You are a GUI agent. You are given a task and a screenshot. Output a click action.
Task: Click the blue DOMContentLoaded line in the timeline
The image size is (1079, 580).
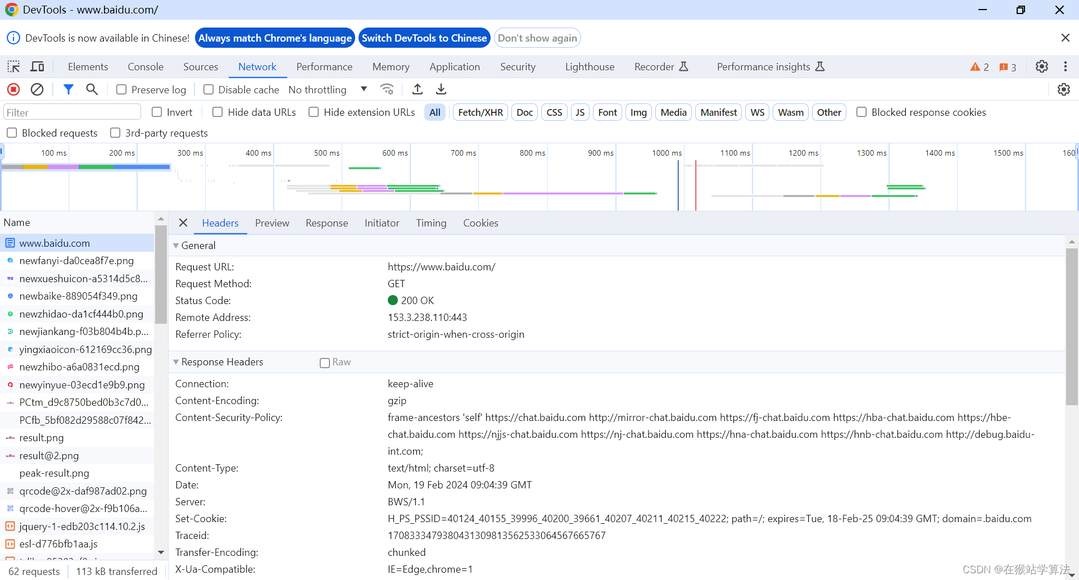point(678,185)
